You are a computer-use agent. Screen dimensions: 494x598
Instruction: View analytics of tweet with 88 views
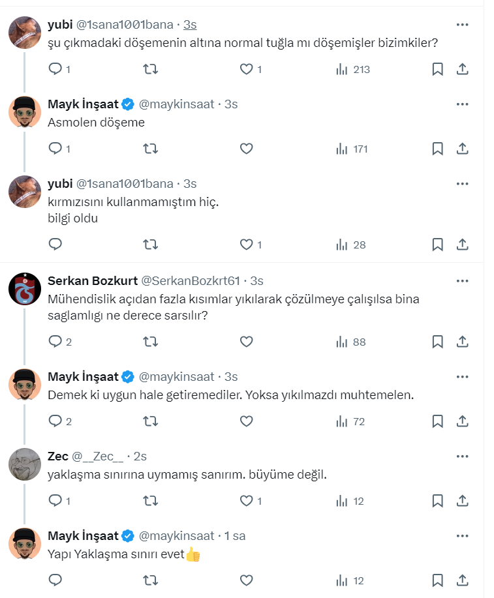(350, 342)
